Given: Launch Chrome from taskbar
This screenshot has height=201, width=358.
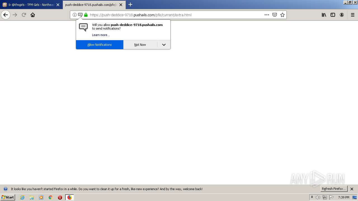Looking at the screenshot, I should pos(51,197).
